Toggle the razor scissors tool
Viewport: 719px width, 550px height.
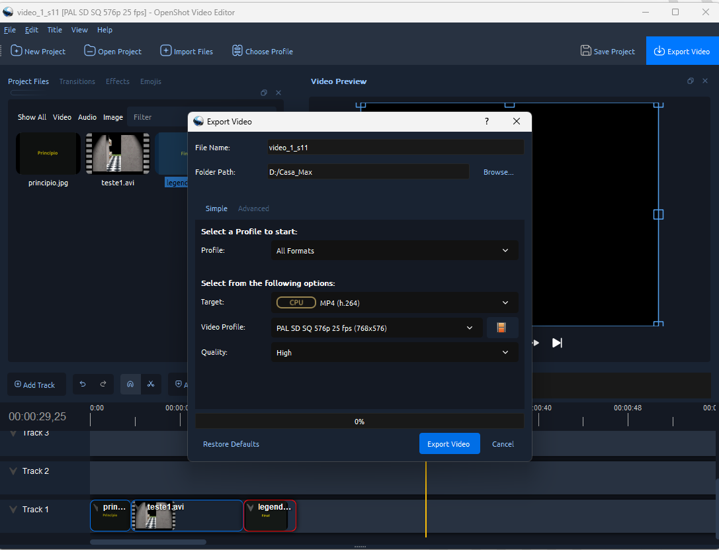151,385
